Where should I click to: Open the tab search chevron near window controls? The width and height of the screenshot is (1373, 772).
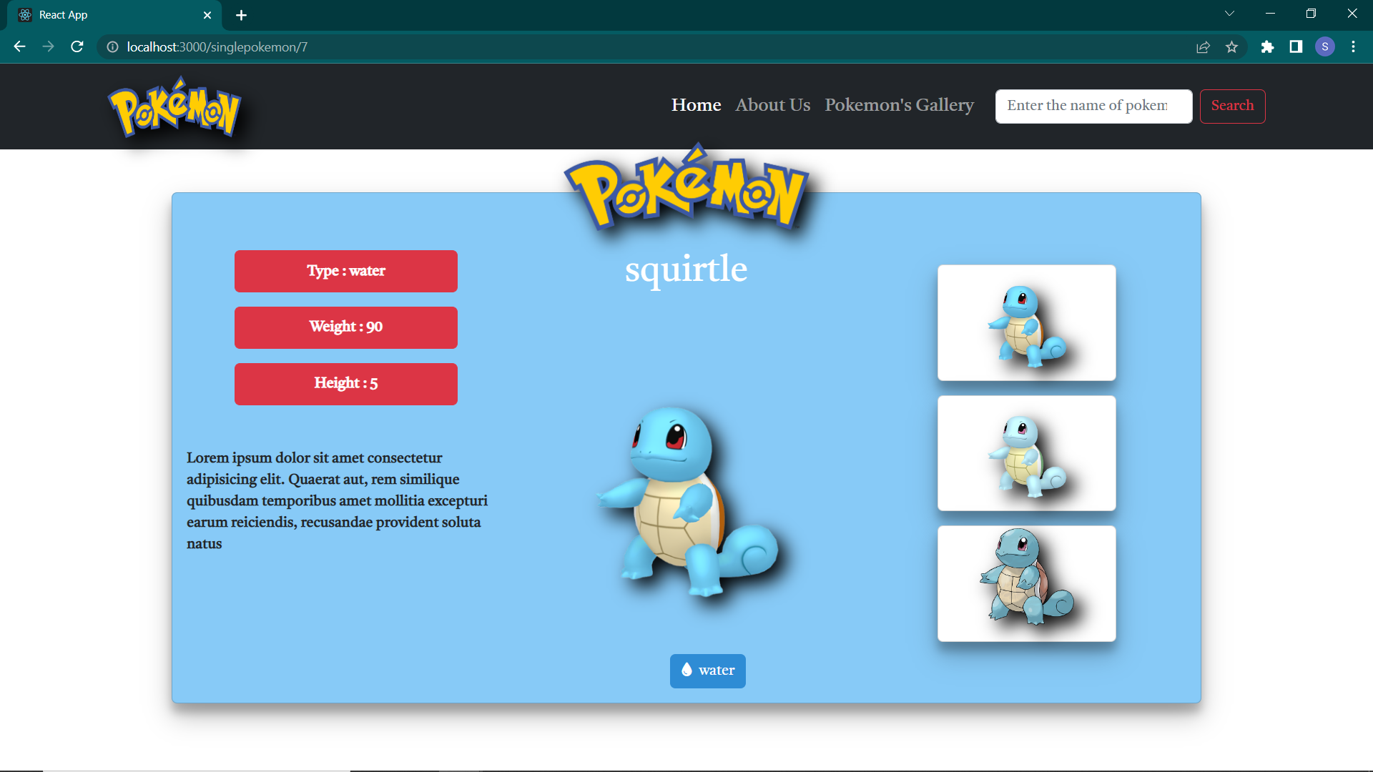[1229, 13]
